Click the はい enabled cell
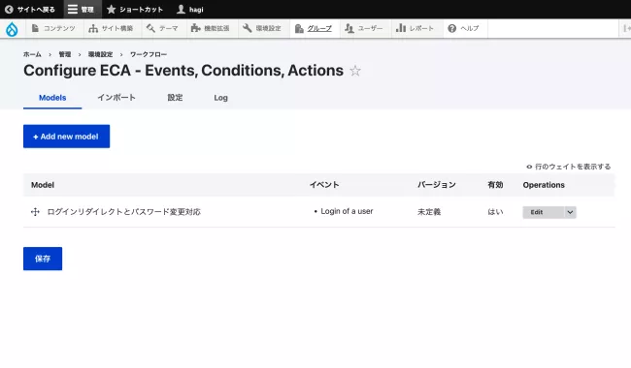 point(495,212)
